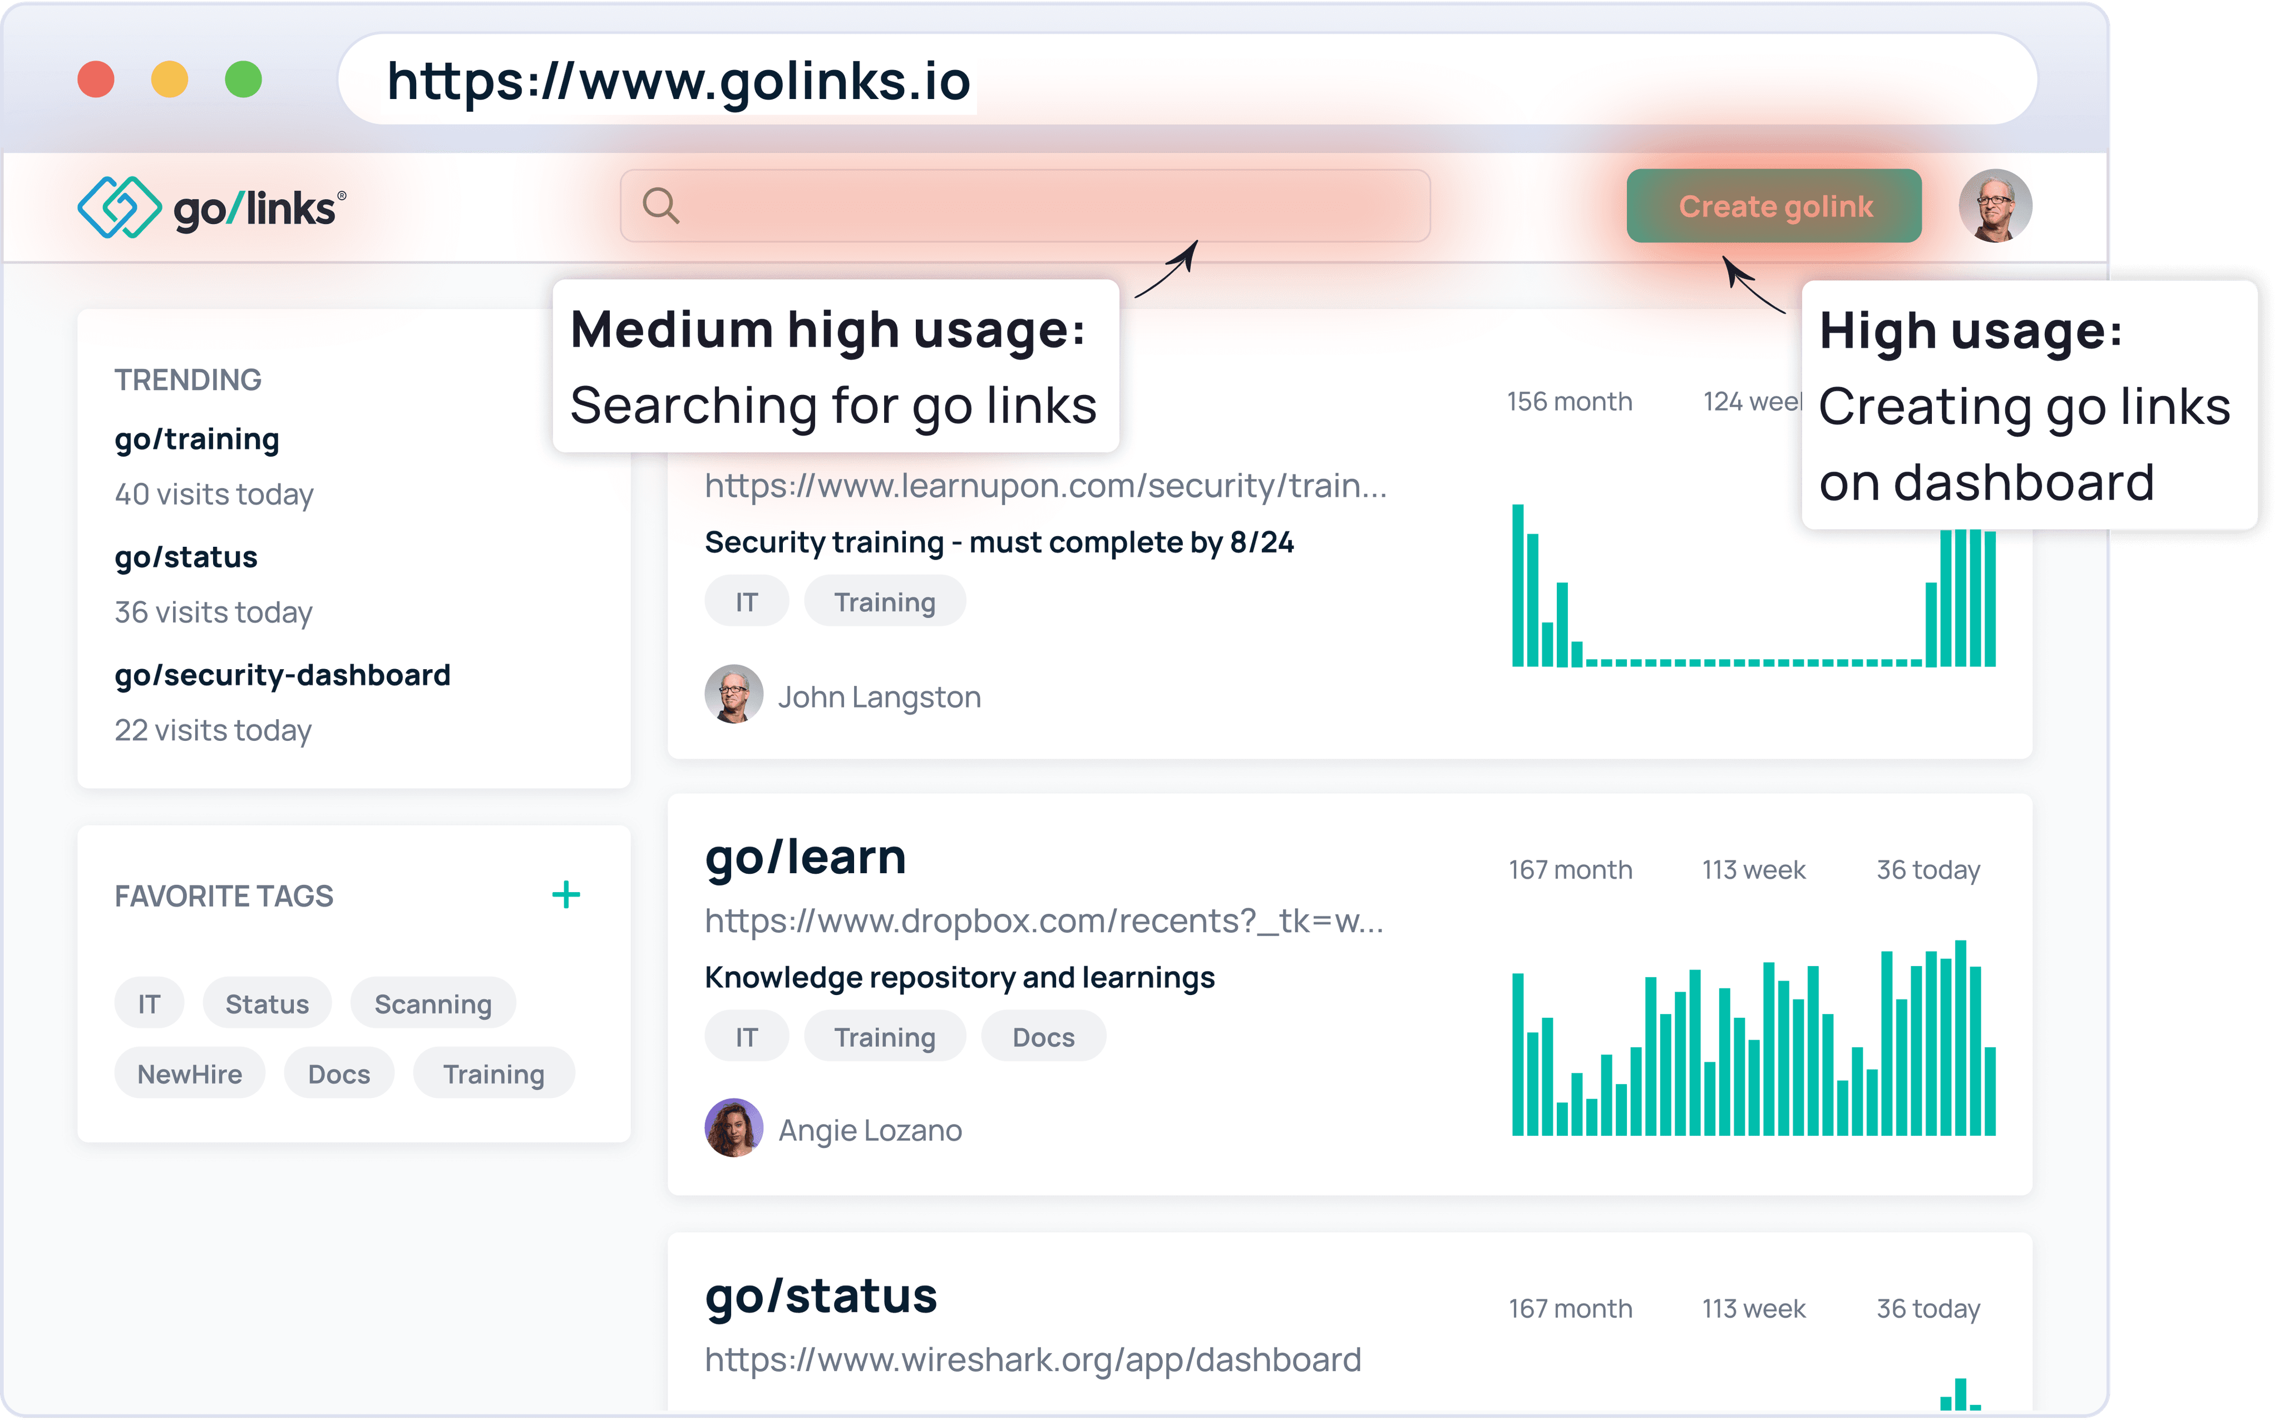Open the go/learn golink title
The width and height of the screenshot is (2279, 1420).
805,857
